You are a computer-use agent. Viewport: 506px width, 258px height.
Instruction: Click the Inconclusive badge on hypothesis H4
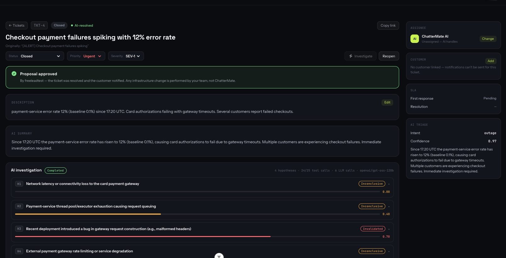click(x=372, y=251)
